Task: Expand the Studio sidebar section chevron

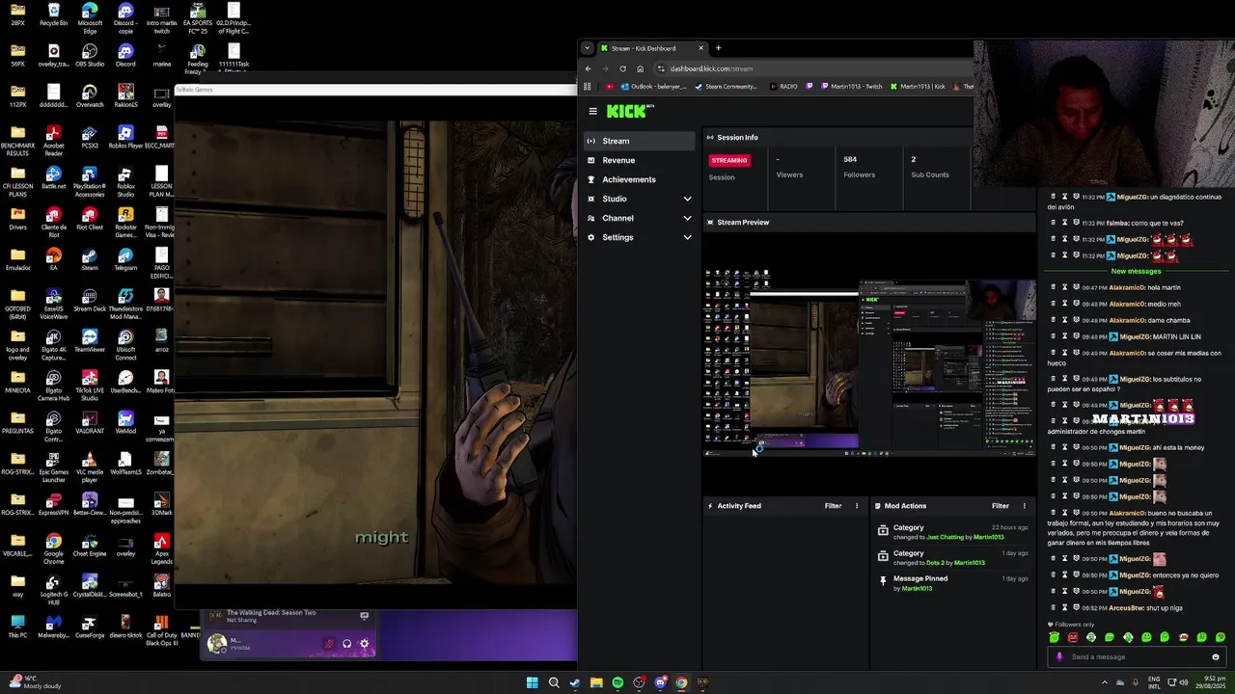Action: (687, 199)
